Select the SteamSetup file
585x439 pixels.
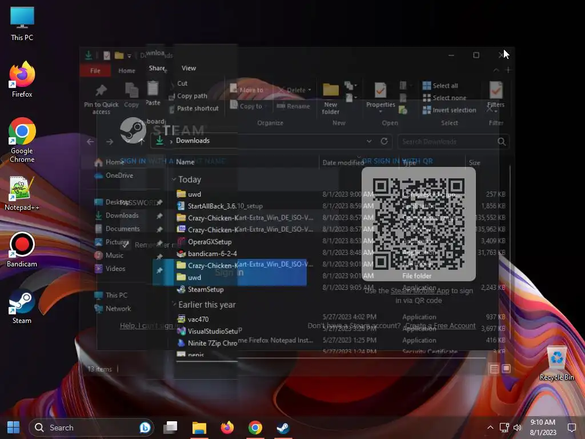tap(201, 289)
